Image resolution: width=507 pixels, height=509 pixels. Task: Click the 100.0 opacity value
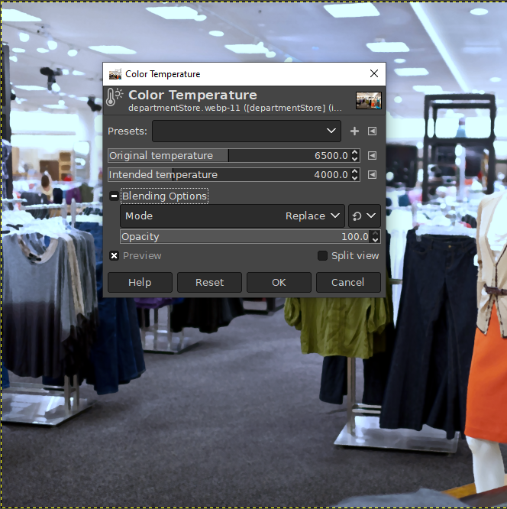tap(355, 237)
